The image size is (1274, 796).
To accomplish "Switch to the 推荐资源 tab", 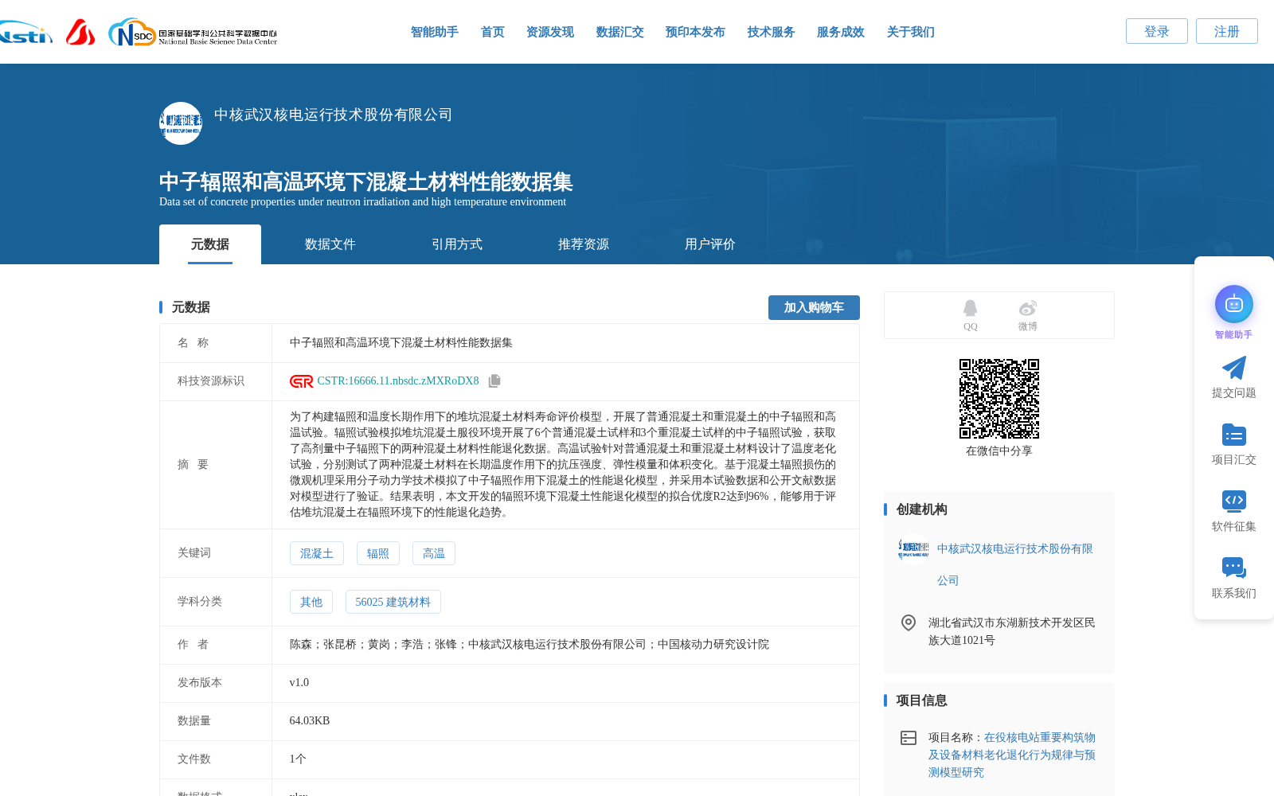I will (584, 244).
